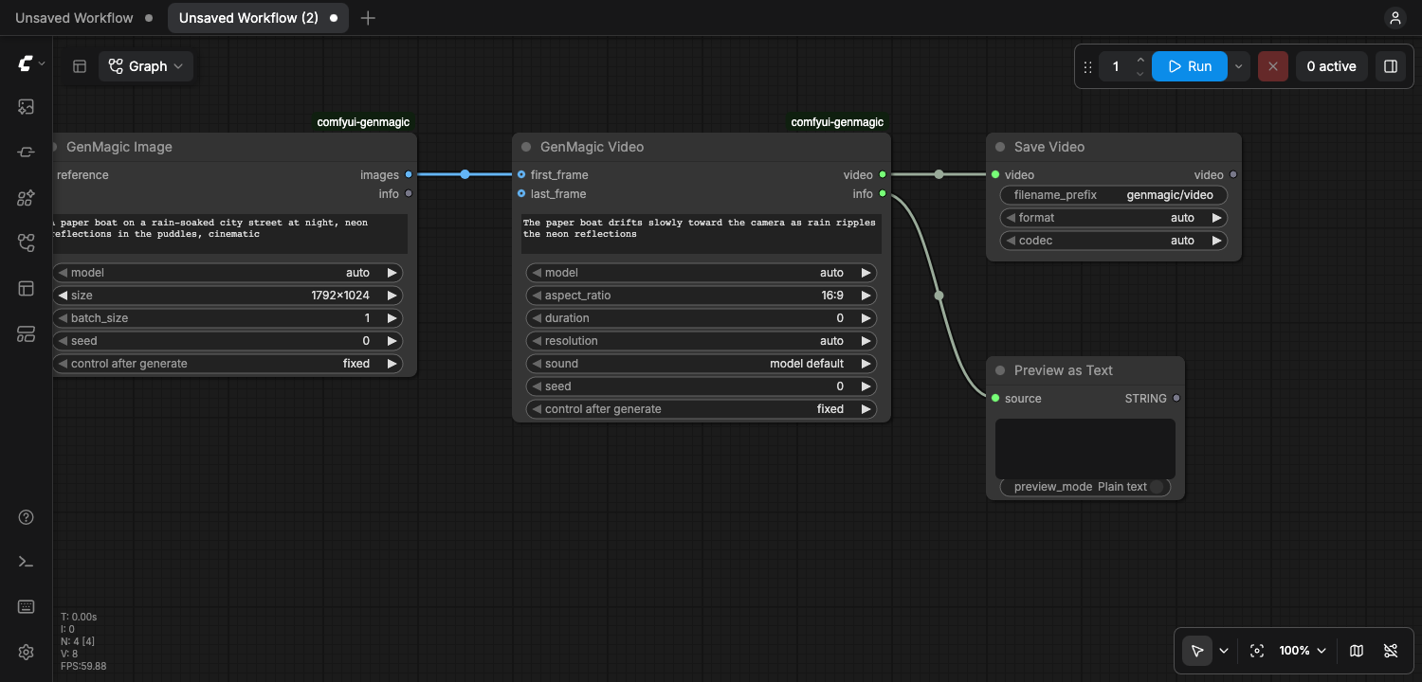This screenshot has height=682, width=1422.
Task: Add a new workflow tab
Action: (x=368, y=18)
